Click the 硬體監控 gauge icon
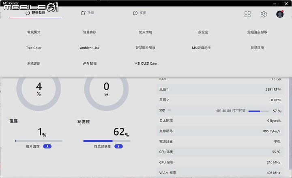This screenshot has width=292, height=178. click(x=28, y=13)
